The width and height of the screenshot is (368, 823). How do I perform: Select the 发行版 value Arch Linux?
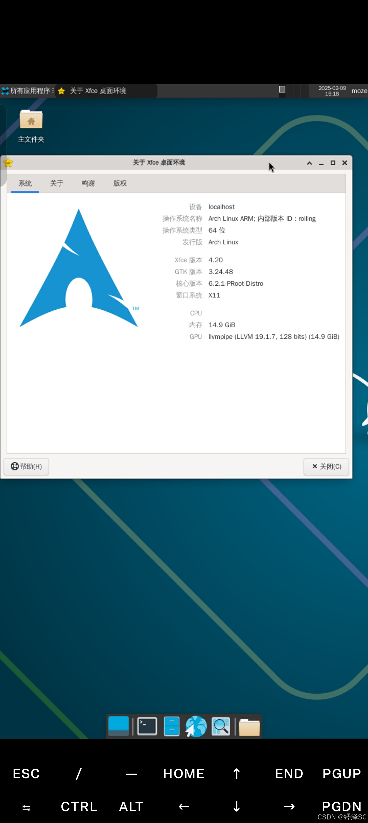click(223, 242)
